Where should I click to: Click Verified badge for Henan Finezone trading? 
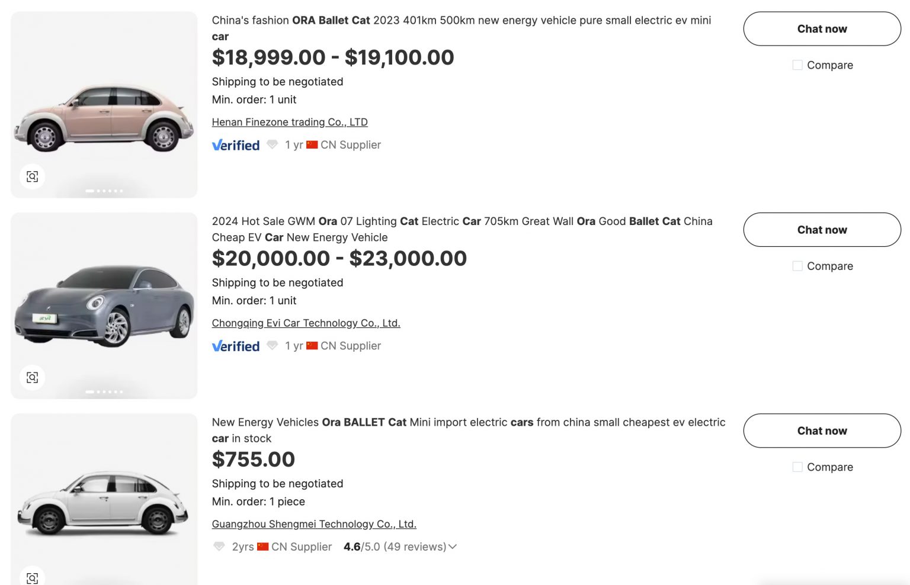pyautogui.click(x=236, y=145)
